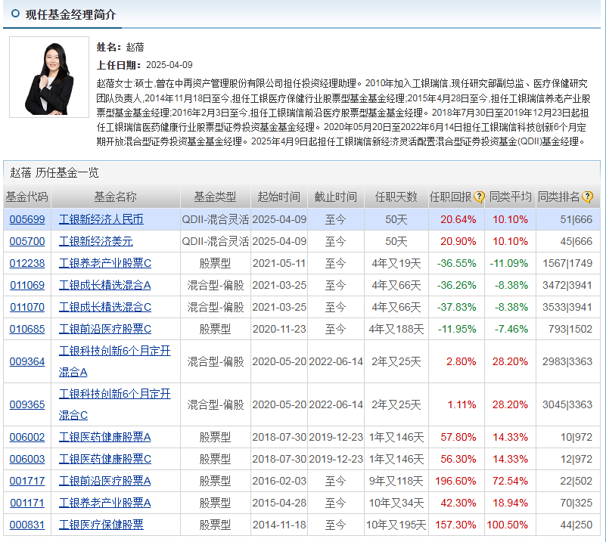Open fund code 010685

point(27,329)
